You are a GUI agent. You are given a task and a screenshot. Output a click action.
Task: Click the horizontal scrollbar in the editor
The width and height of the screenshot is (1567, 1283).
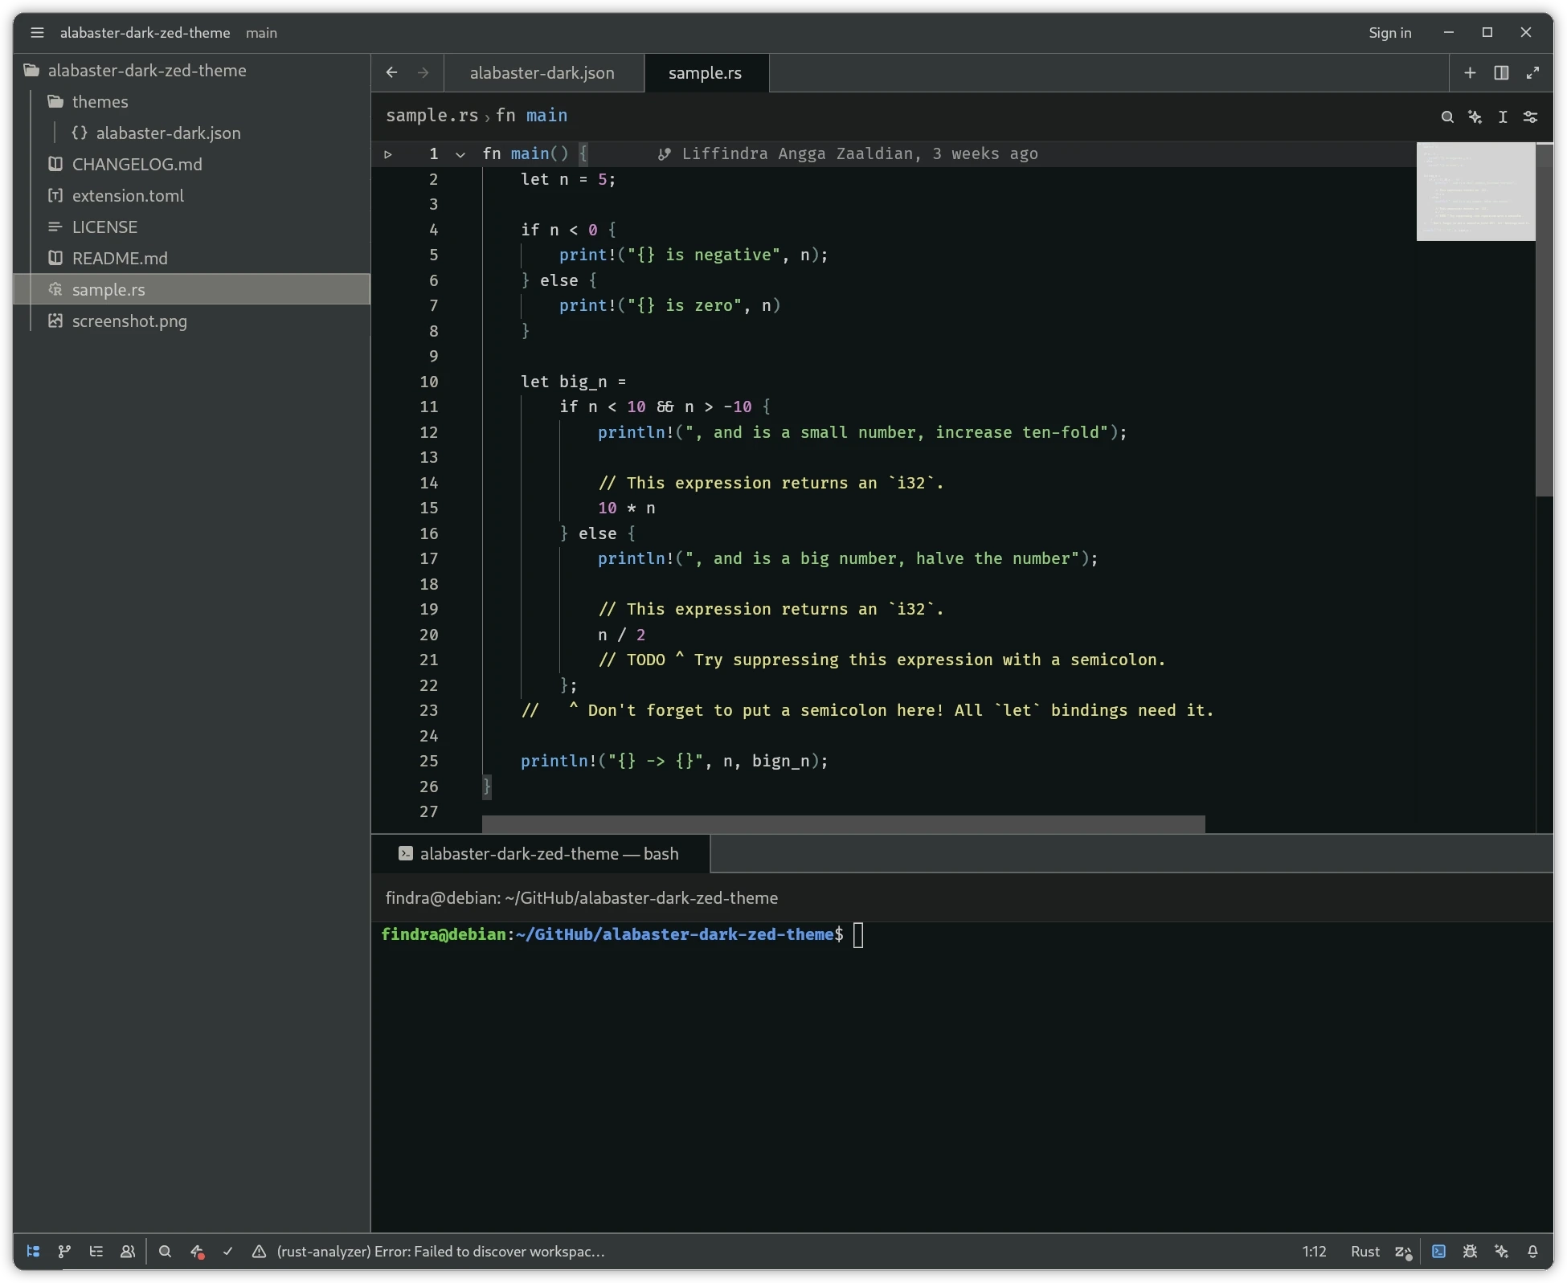[842, 823]
